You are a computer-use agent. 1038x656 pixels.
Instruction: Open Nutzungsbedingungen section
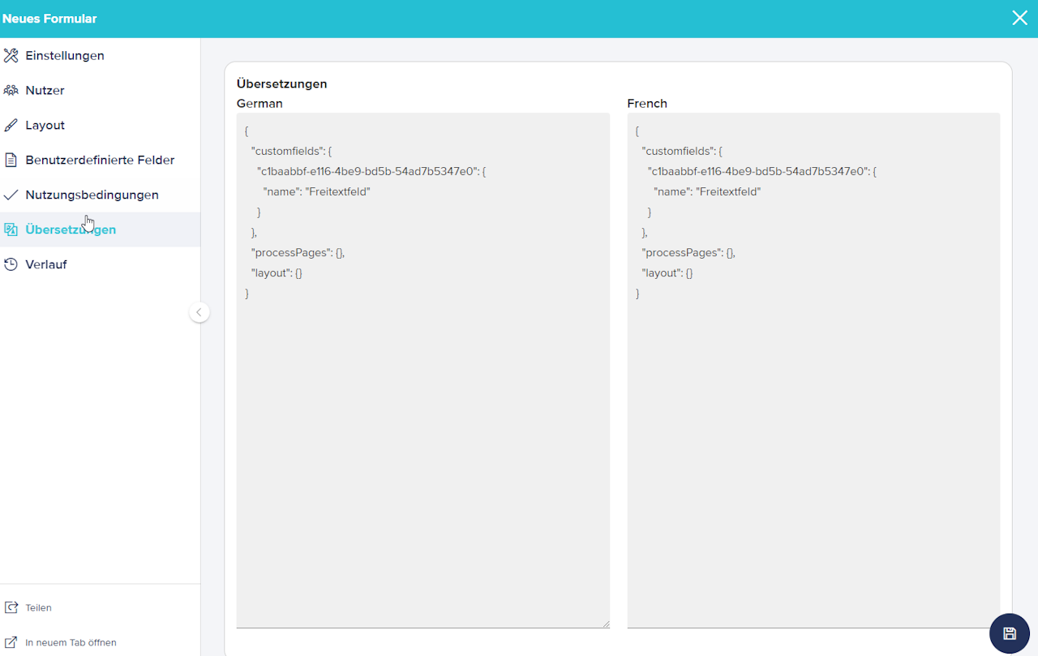coord(100,195)
